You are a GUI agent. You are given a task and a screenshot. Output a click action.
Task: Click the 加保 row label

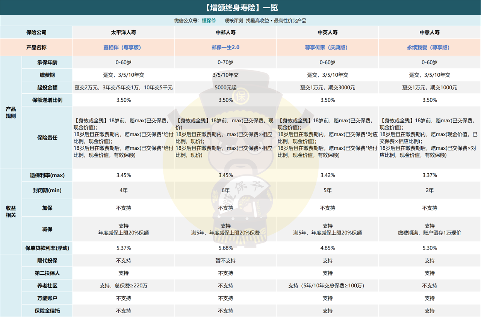click(x=47, y=208)
